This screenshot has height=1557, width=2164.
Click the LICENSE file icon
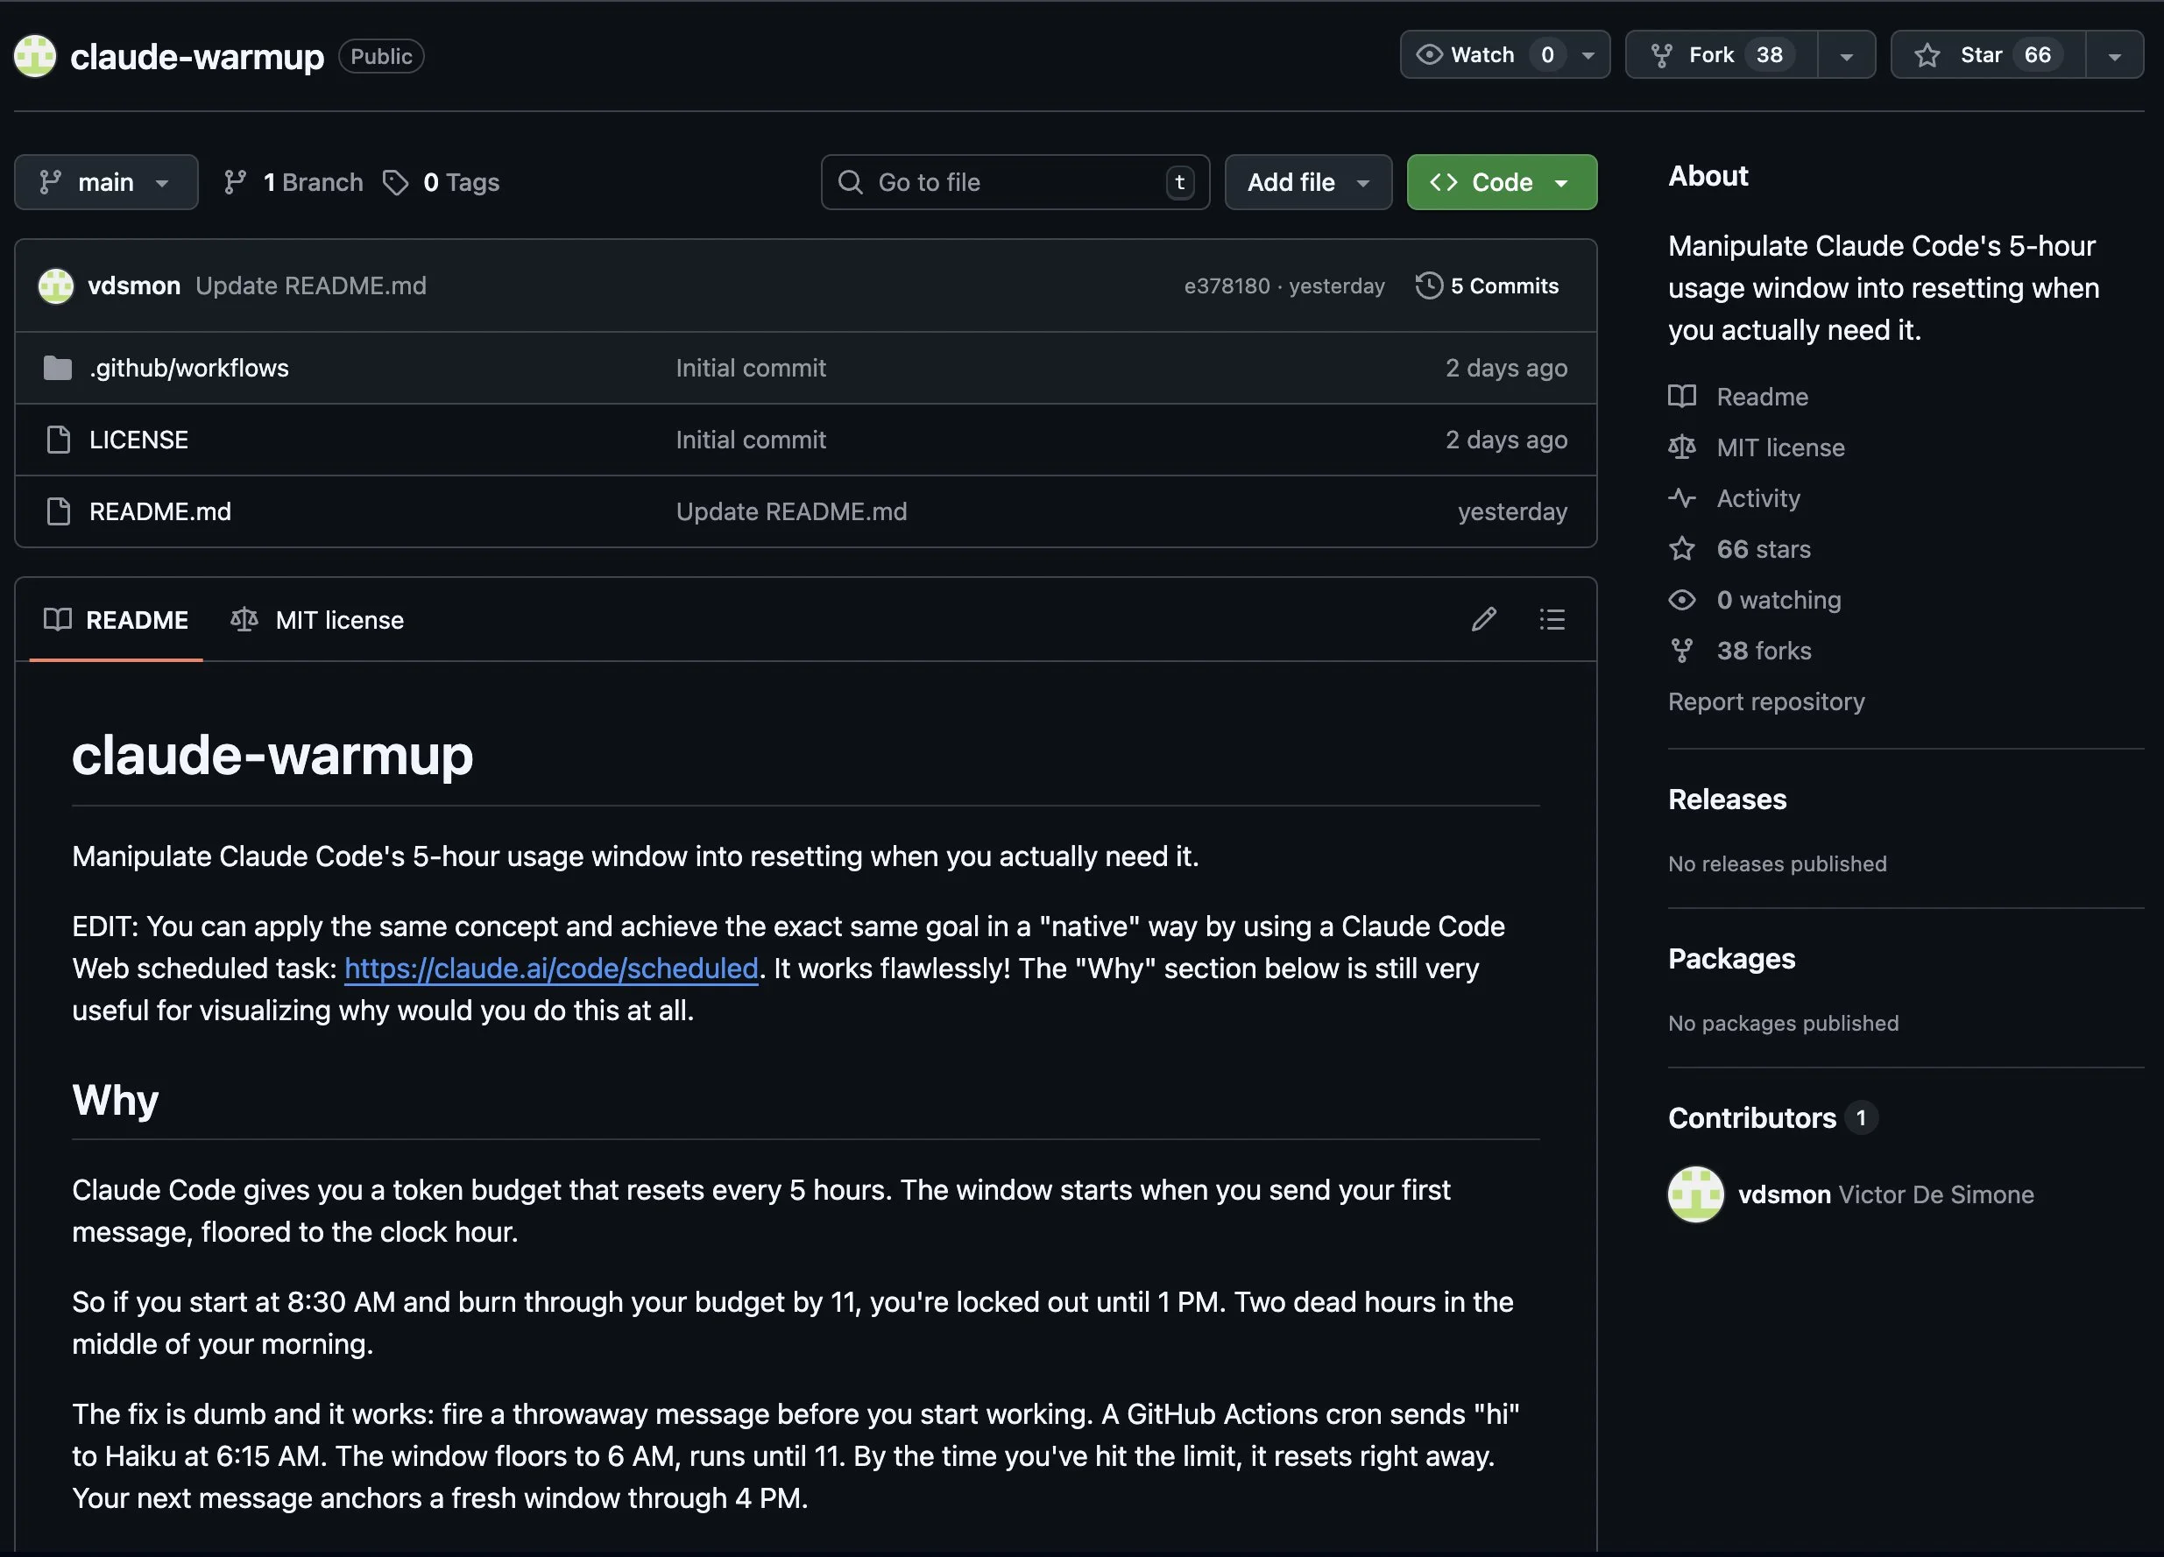58,440
